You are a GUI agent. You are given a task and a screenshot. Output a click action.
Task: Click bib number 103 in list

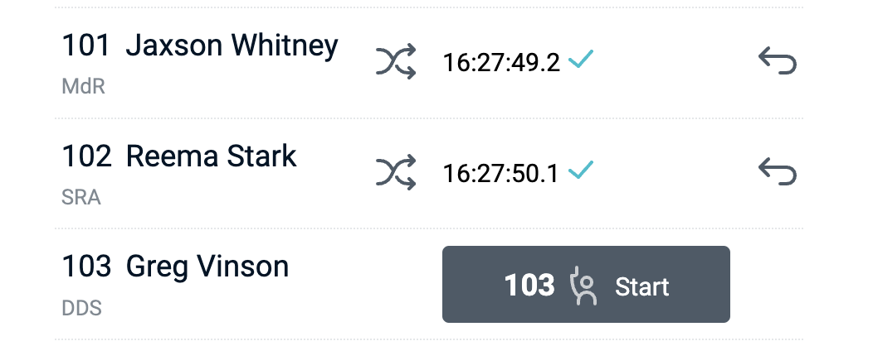[x=86, y=267]
